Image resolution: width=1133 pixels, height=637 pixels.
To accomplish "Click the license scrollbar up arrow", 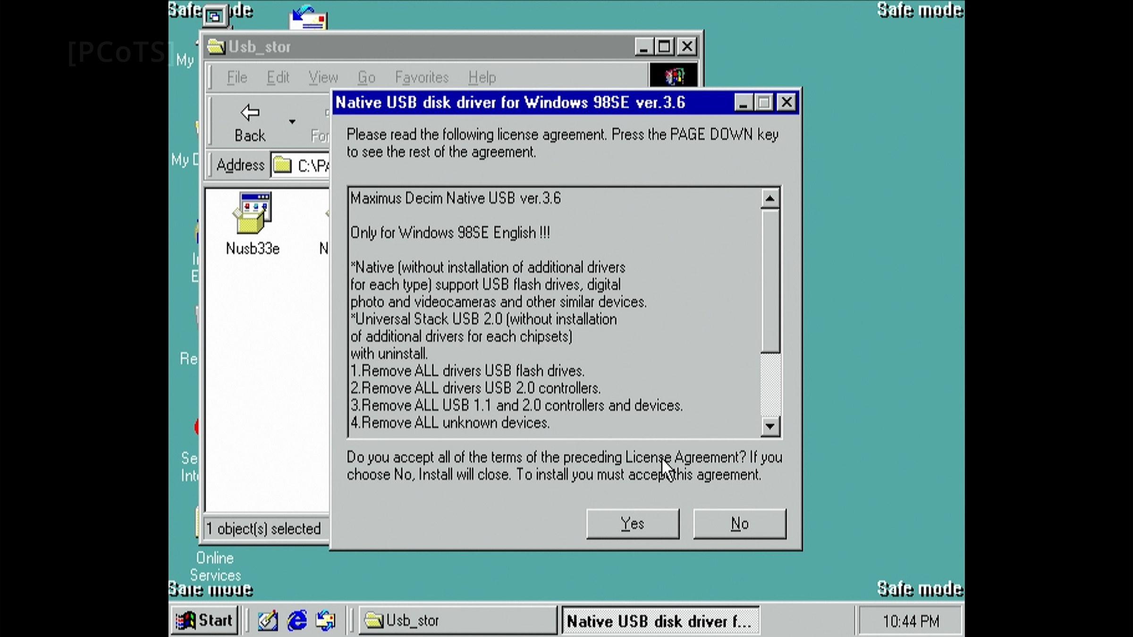I will click(770, 199).
